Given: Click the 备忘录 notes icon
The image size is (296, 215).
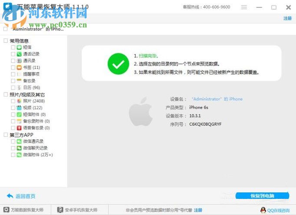Looking at the screenshot, I should click(19, 81).
